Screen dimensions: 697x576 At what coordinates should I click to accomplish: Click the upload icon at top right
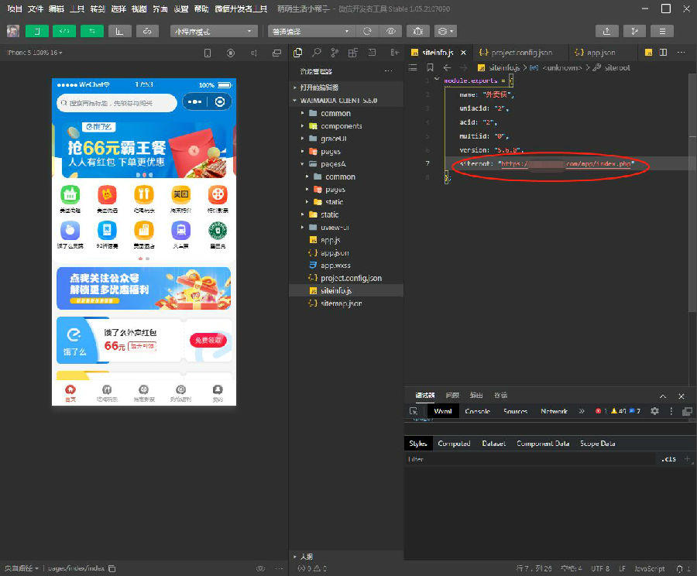[606, 31]
